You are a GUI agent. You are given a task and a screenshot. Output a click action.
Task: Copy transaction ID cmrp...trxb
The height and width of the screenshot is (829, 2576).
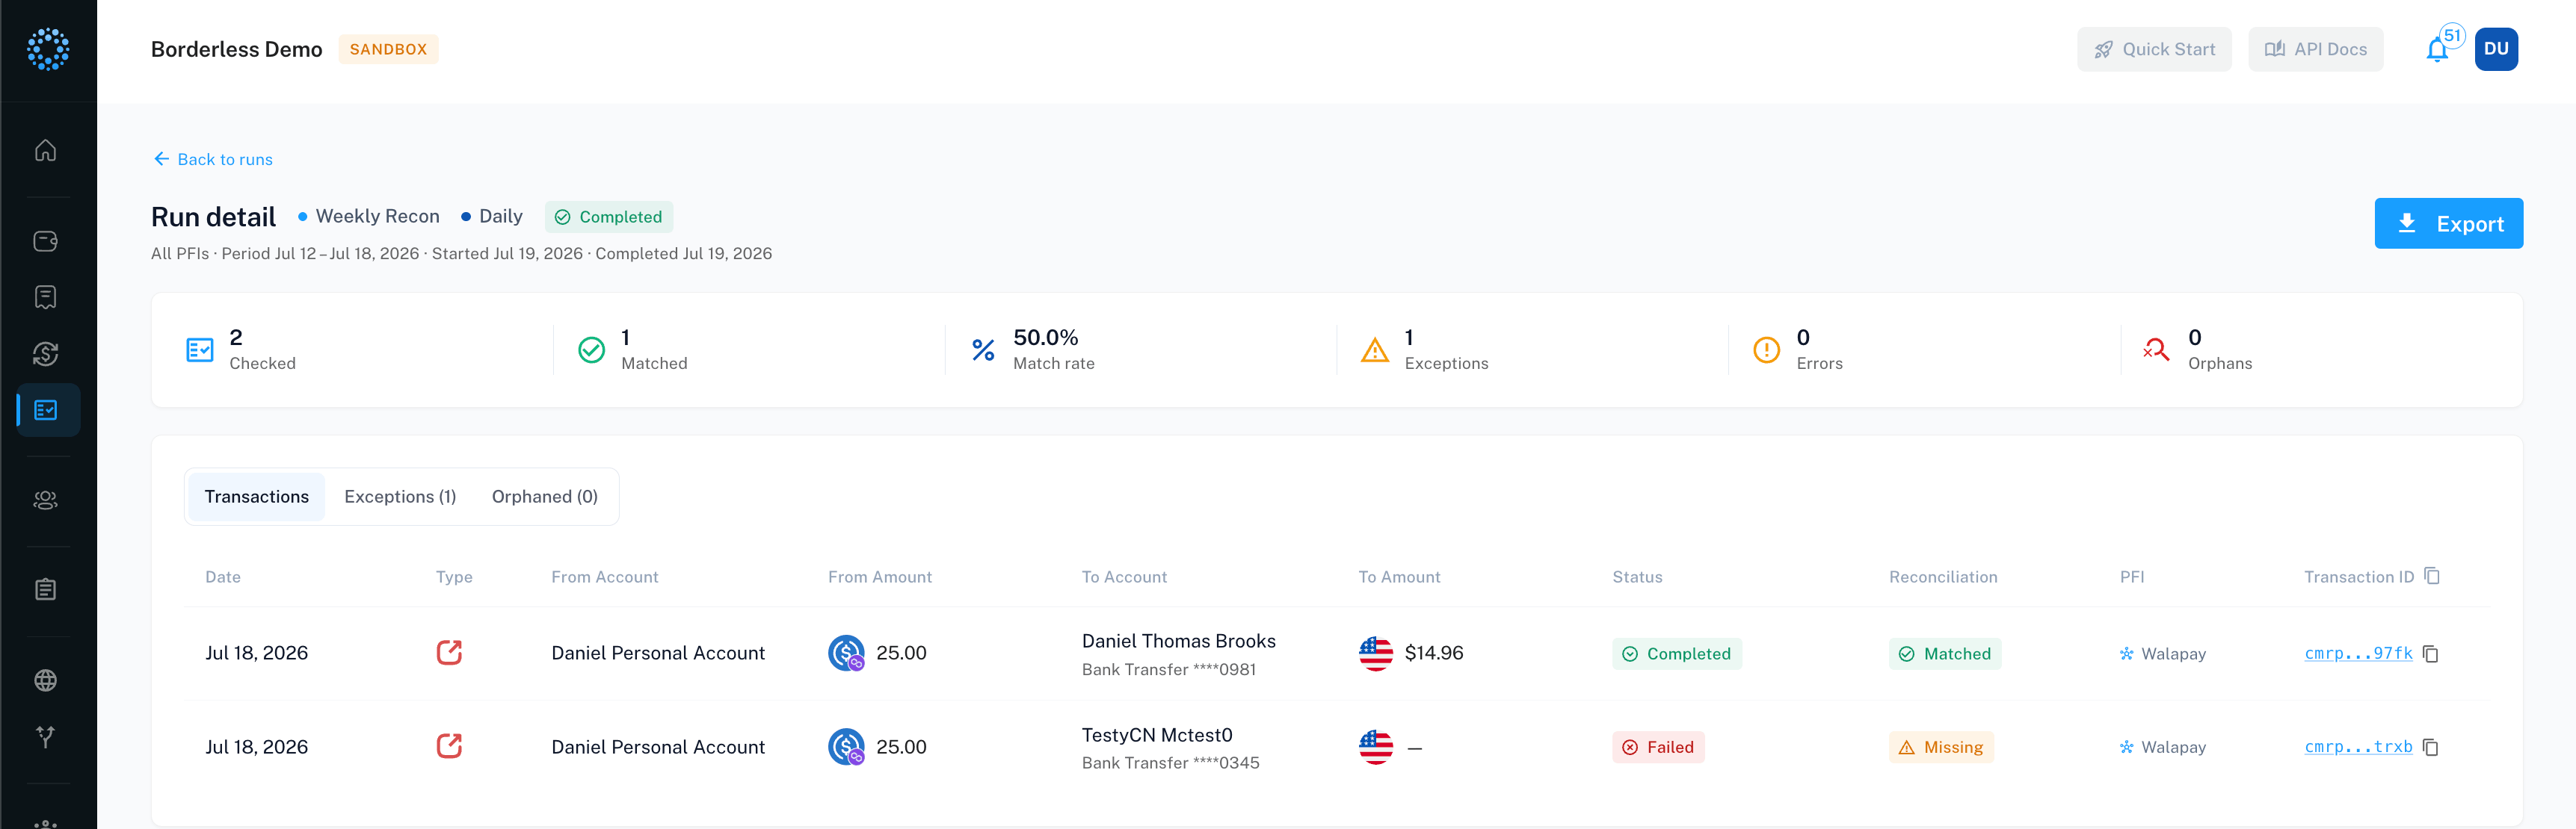pyautogui.click(x=2431, y=747)
